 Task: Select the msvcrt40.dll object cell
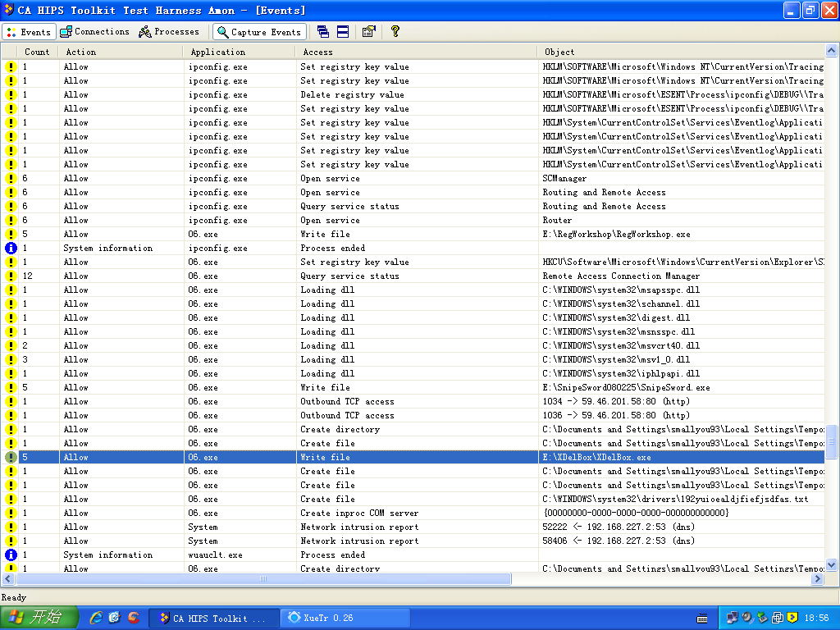tap(621, 345)
